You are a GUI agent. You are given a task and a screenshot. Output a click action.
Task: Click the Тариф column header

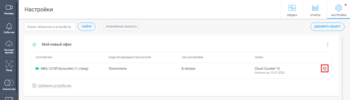[x=259, y=57]
